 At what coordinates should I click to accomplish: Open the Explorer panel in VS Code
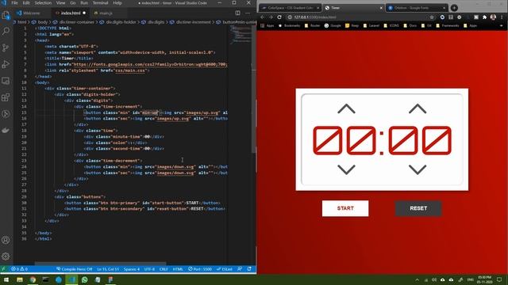(6, 15)
